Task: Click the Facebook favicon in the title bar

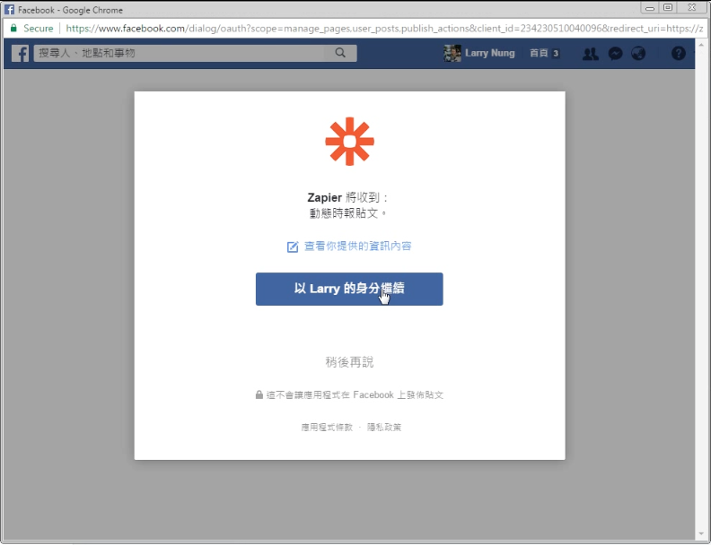Action: pyautogui.click(x=9, y=10)
